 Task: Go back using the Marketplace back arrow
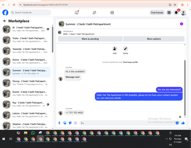5,21
